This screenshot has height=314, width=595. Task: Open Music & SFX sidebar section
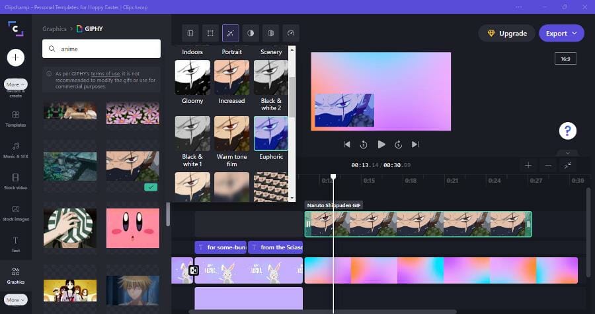point(16,150)
